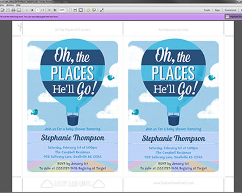
Task: Click the zoom percentage field
Action: (x=62, y=10)
